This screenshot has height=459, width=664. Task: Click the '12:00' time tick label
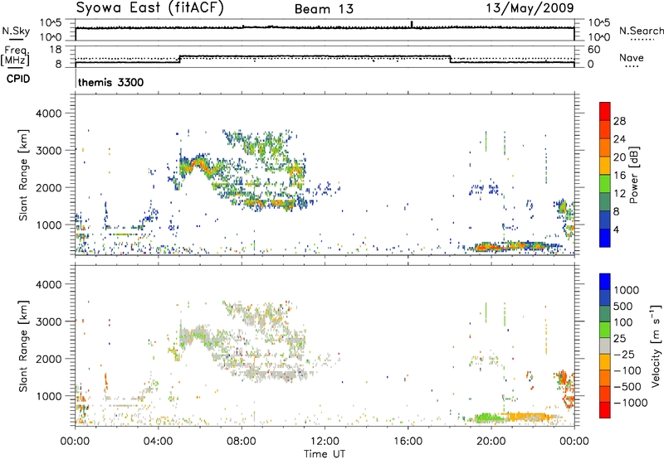(x=325, y=442)
